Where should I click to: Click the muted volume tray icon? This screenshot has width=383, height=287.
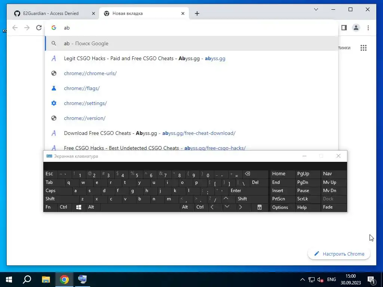(x=320, y=280)
